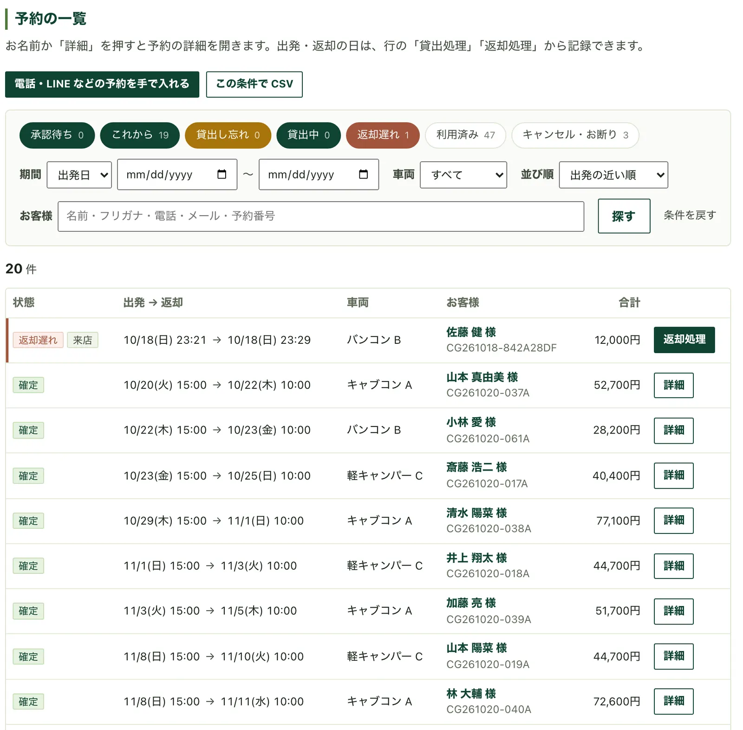Open customer name link 林 大輔 様
Screen dimensions: 743x730
471,694
